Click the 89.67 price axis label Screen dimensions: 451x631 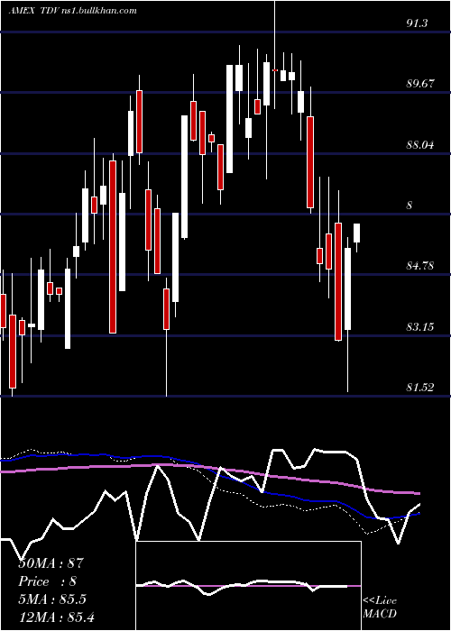click(x=420, y=84)
